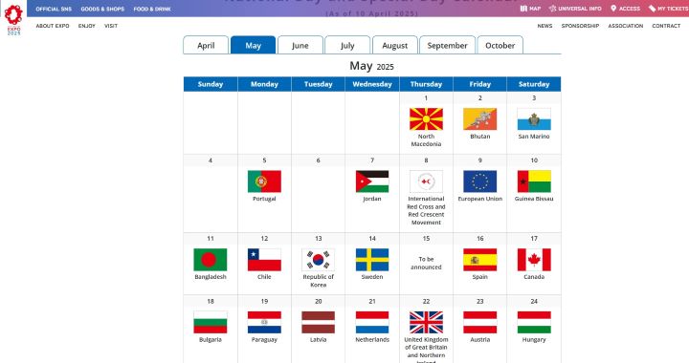Click the Expo 2025 logo

(13, 20)
